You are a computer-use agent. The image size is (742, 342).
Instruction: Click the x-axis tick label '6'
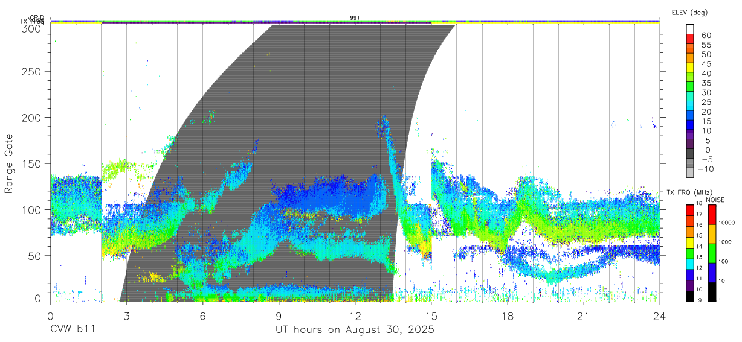pos(202,315)
